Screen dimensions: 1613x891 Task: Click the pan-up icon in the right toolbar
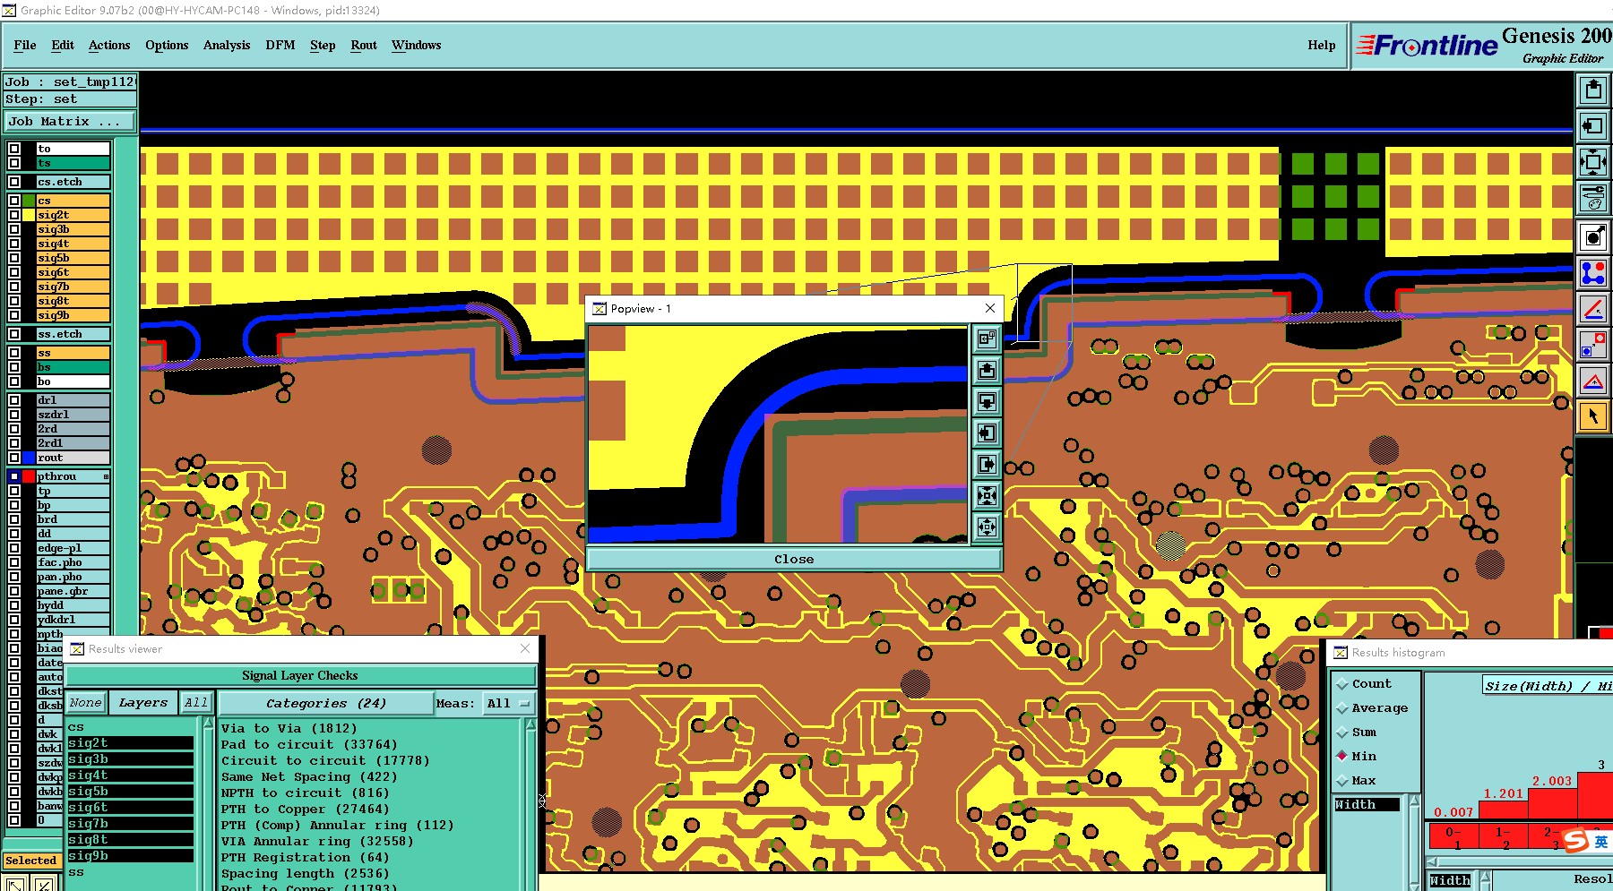1592,90
